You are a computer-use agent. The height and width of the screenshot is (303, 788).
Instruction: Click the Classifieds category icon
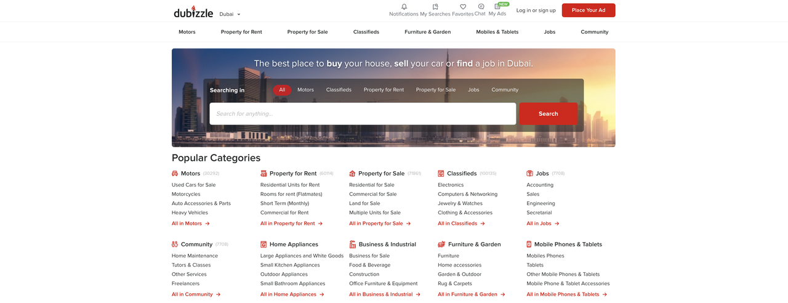point(441,174)
